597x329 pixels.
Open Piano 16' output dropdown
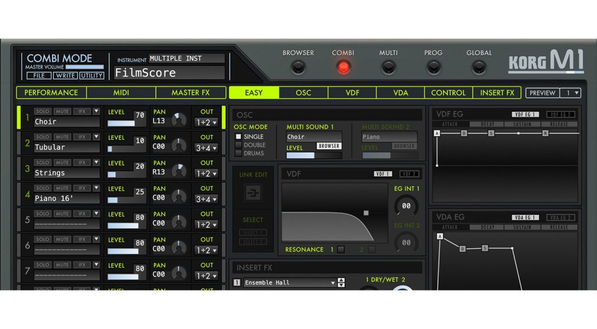pyautogui.click(x=206, y=199)
